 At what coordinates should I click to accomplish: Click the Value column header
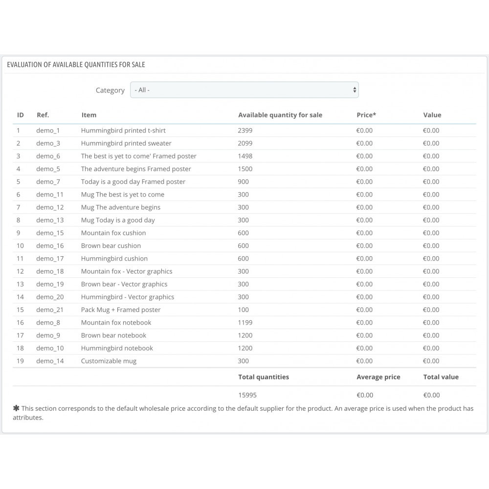click(432, 115)
